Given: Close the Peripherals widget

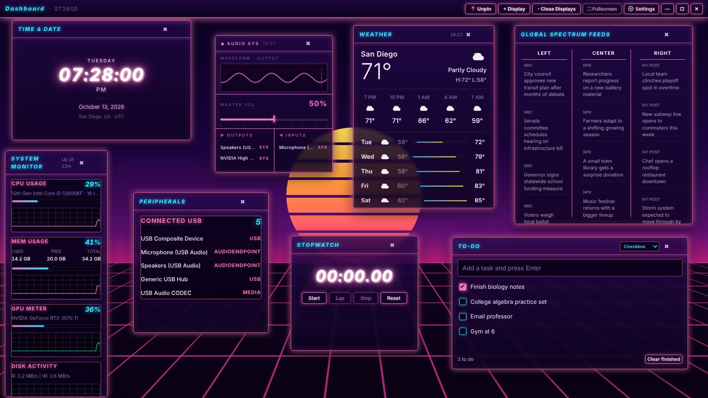Looking at the screenshot, I should click(x=242, y=202).
